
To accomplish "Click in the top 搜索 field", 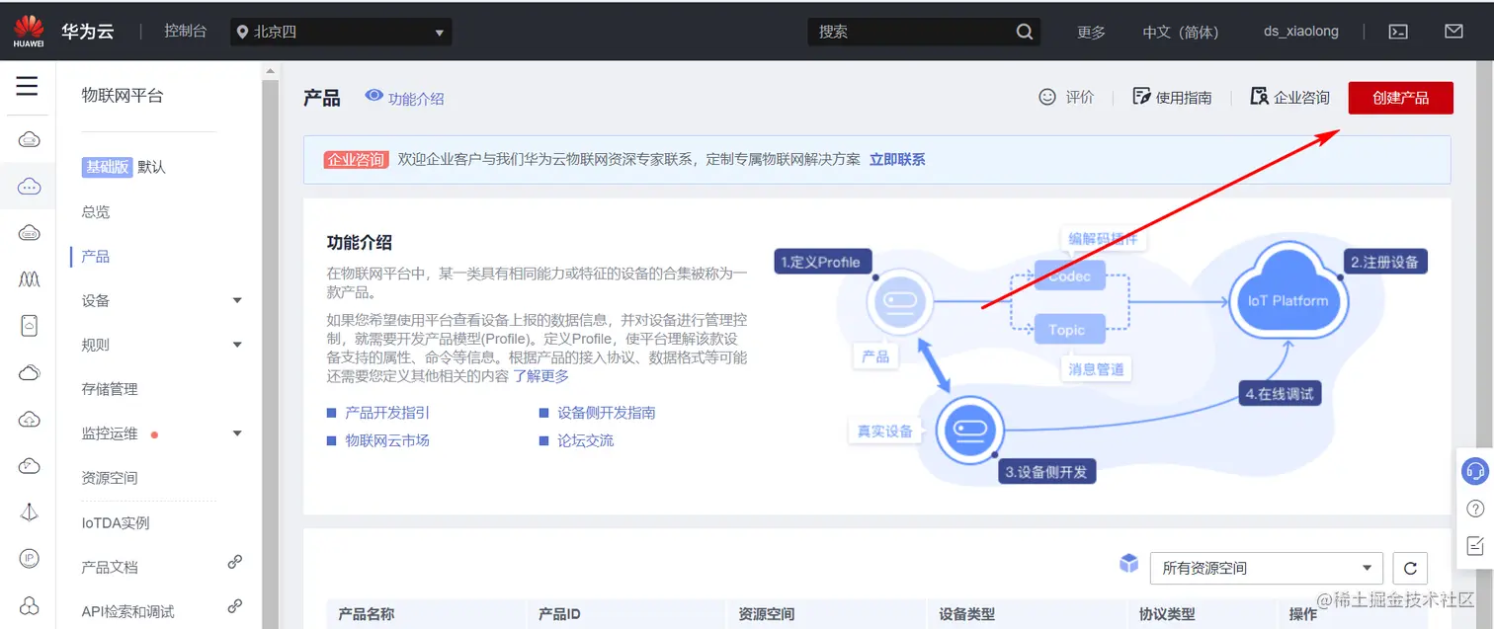I will tap(924, 32).
